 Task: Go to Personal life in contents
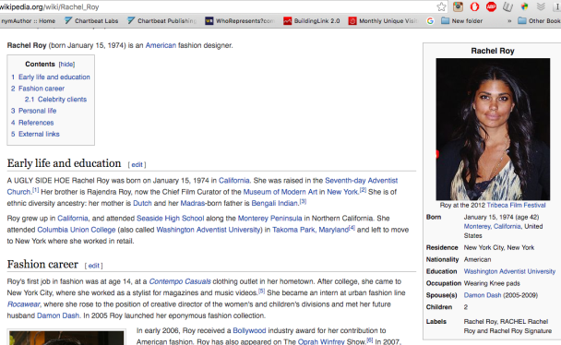click(37, 111)
